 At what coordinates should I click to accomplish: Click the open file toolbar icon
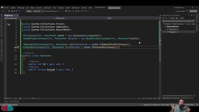[12, 11]
